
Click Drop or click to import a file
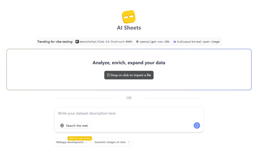(129, 75)
